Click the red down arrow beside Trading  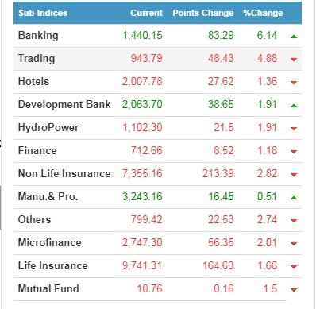(x=294, y=60)
